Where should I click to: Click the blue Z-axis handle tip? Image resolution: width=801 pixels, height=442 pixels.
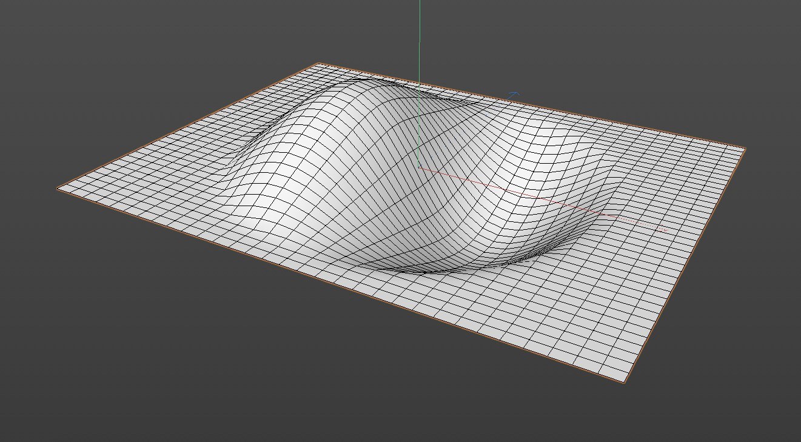pyautogui.click(x=514, y=95)
